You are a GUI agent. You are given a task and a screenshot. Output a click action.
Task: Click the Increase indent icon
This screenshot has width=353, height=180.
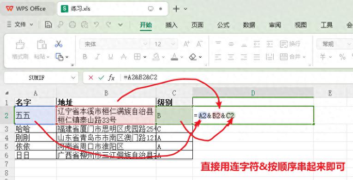tap(269, 44)
